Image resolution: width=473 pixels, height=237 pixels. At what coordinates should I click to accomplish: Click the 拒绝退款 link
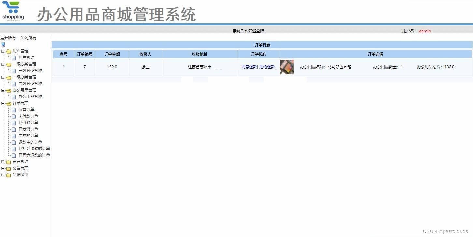click(267, 67)
